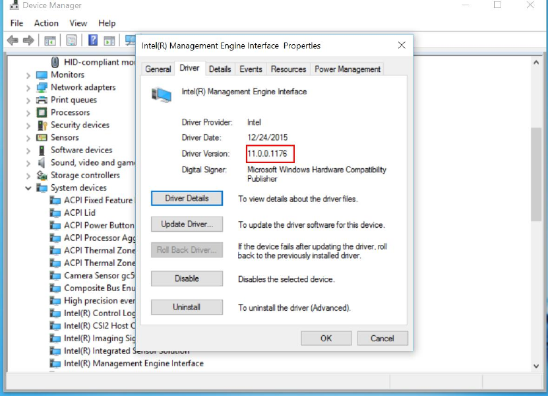Click the vertical scrollbar thumb
548x396 pixels.
(x=535, y=174)
